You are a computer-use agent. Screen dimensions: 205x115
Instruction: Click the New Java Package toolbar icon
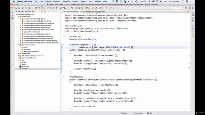(79, 8)
